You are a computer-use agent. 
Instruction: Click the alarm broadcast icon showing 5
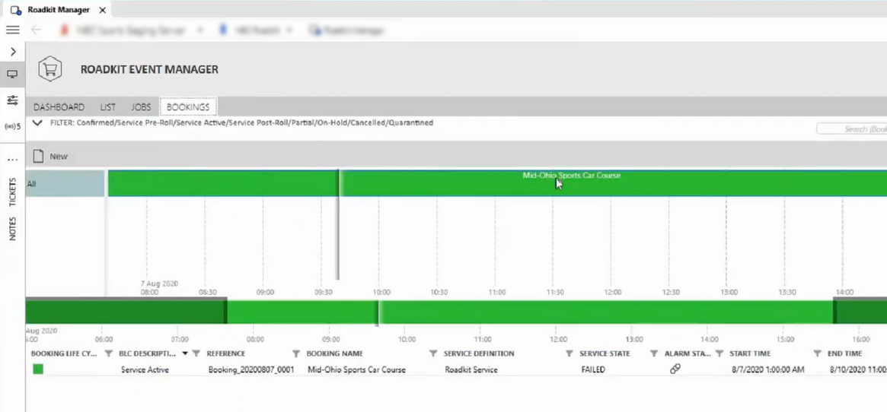tap(12, 126)
